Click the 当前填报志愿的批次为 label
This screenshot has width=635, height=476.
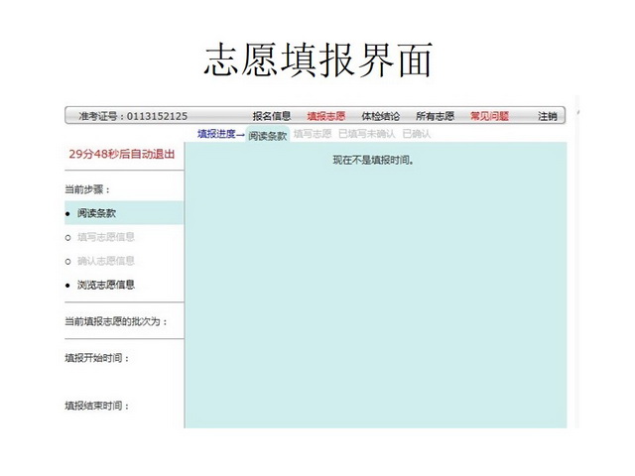[x=116, y=321]
